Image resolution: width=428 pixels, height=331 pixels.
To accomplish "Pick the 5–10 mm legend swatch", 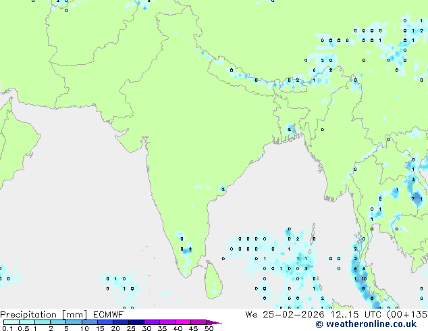I will (74, 322).
